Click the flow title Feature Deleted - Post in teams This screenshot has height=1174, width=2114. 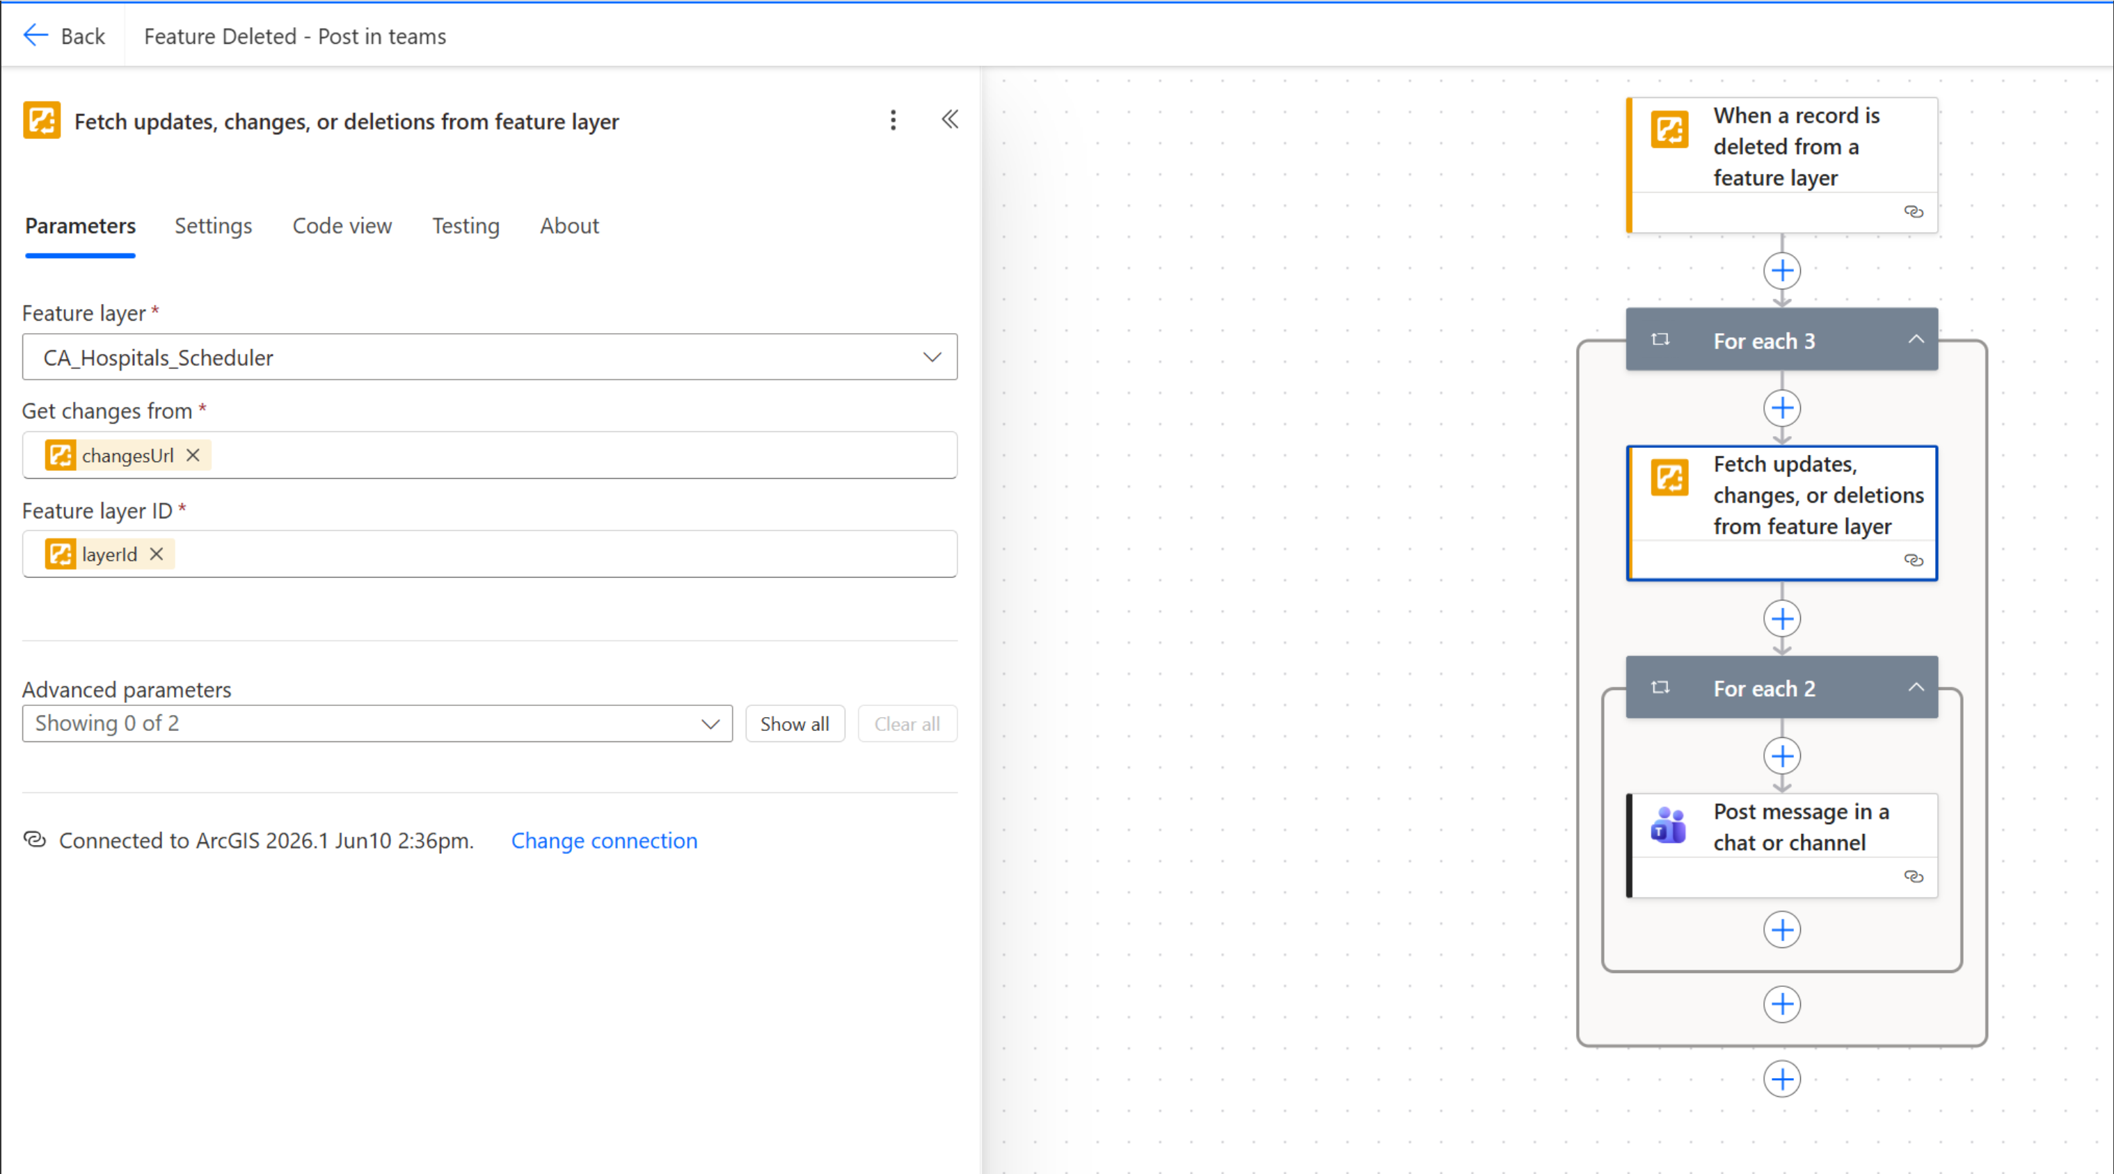[x=294, y=36]
